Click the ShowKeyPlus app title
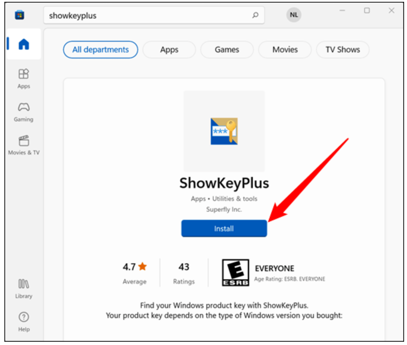Image resolution: width=407 pixels, height=345 pixels. pyautogui.click(x=224, y=183)
